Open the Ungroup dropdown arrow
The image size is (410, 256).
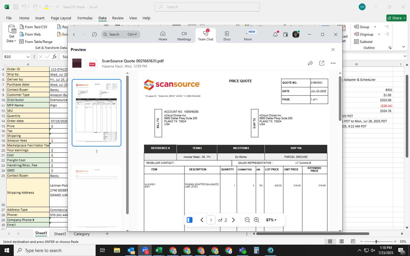click(x=379, y=34)
